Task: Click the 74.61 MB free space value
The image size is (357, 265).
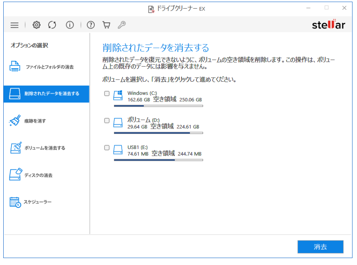Action: pyautogui.click(x=138, y=154)
